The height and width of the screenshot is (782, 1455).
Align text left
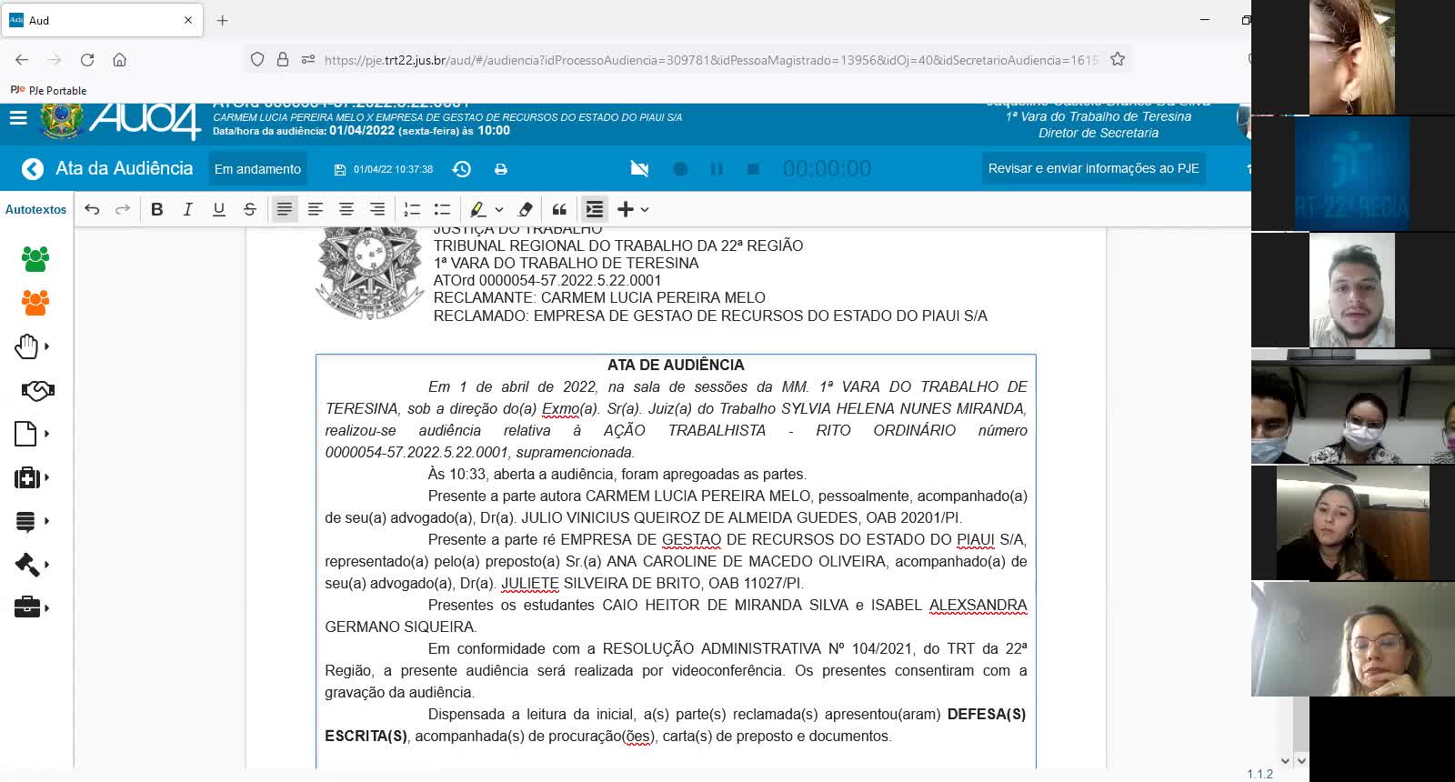[x=316, y=209]
